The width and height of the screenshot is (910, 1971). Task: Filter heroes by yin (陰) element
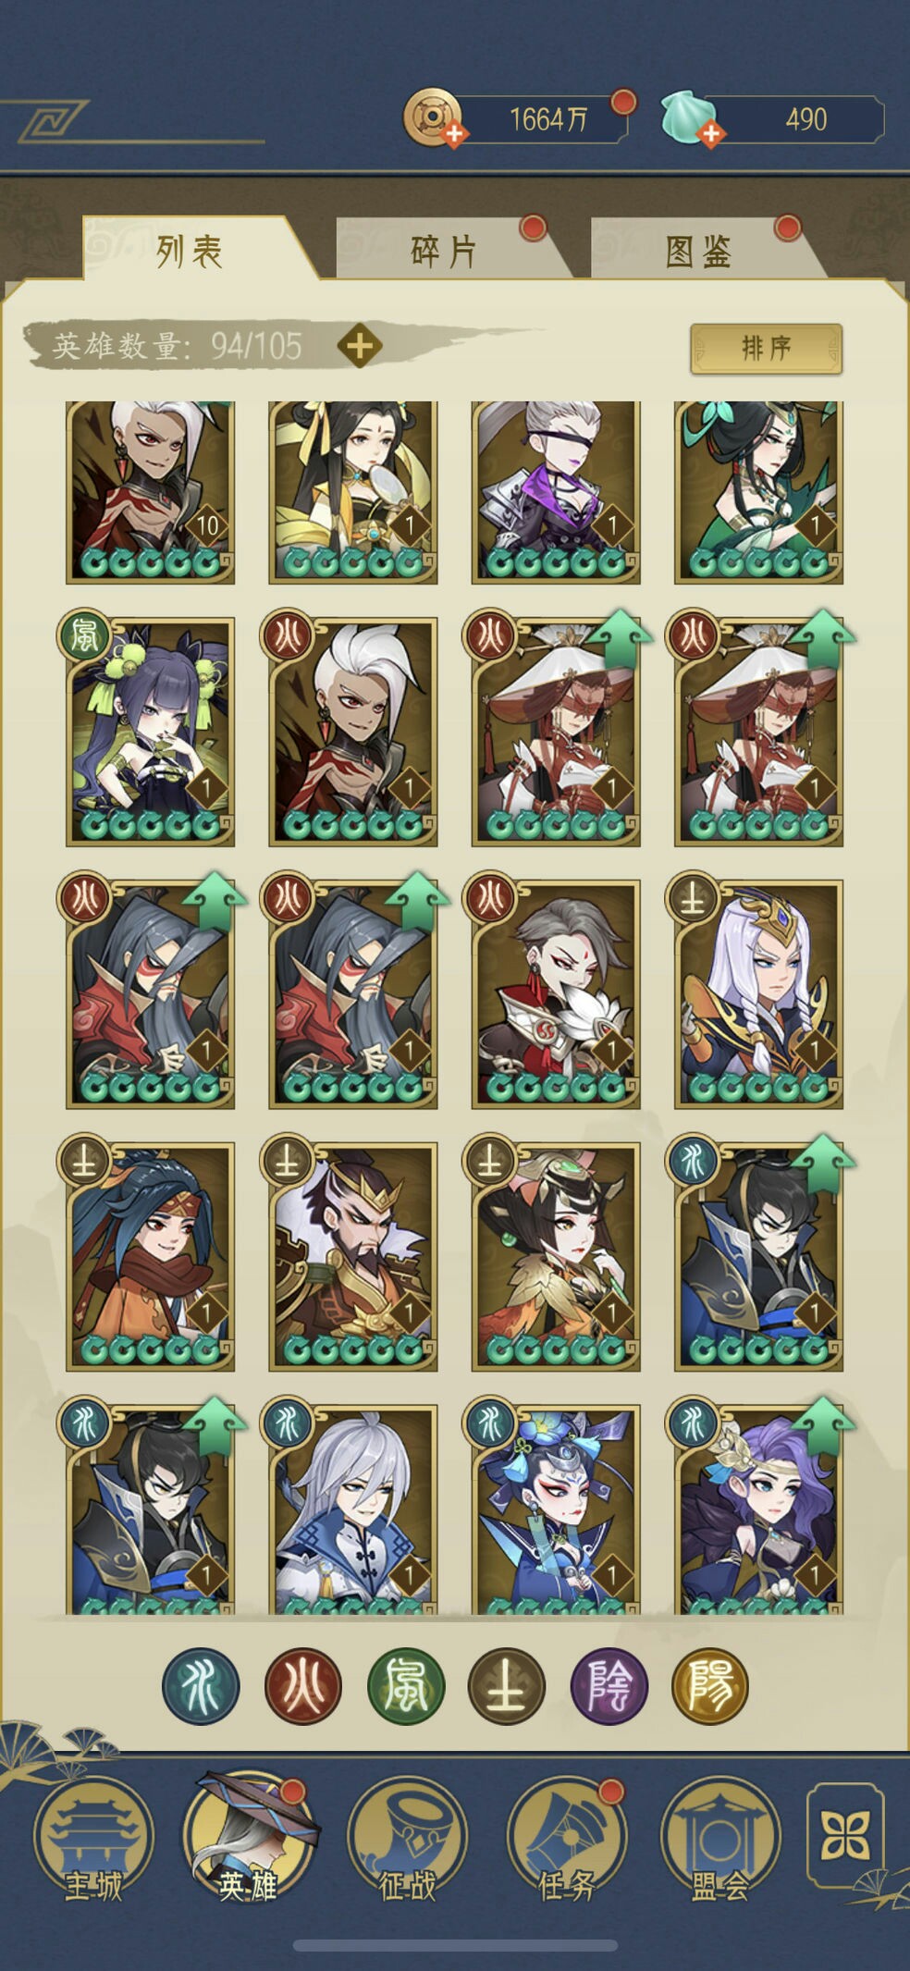pyautogui.click(x=609, y=1685)
